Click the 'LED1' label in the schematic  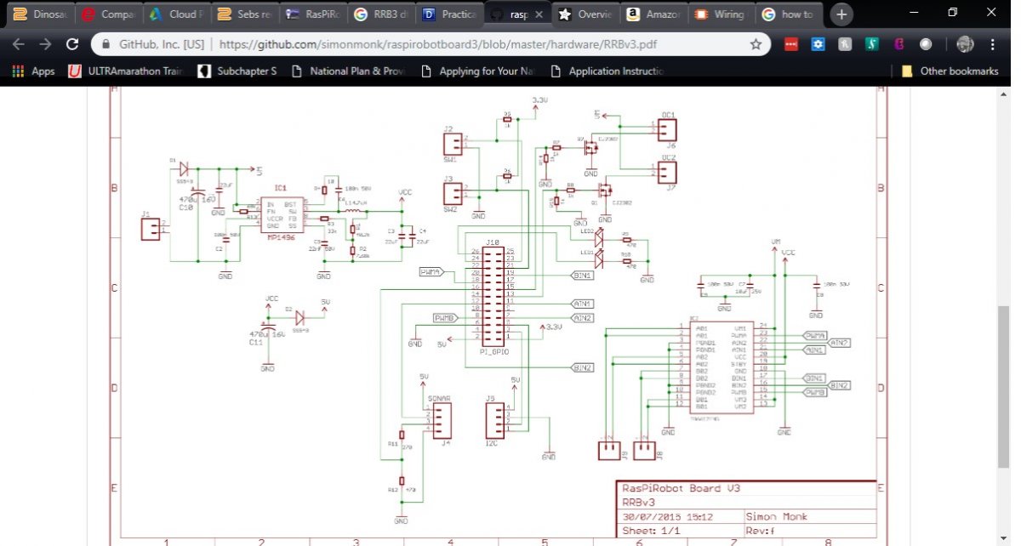click(x=586, y=253)
